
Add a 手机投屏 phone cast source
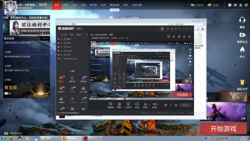pos(128,105)
